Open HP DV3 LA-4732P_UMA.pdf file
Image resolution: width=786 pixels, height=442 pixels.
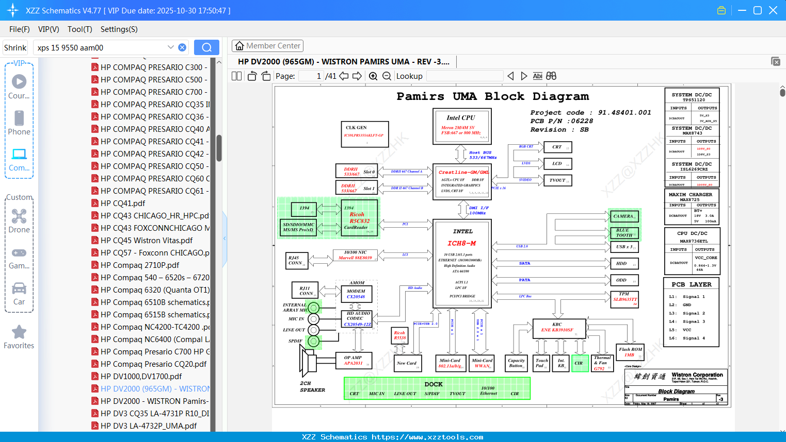144,426
